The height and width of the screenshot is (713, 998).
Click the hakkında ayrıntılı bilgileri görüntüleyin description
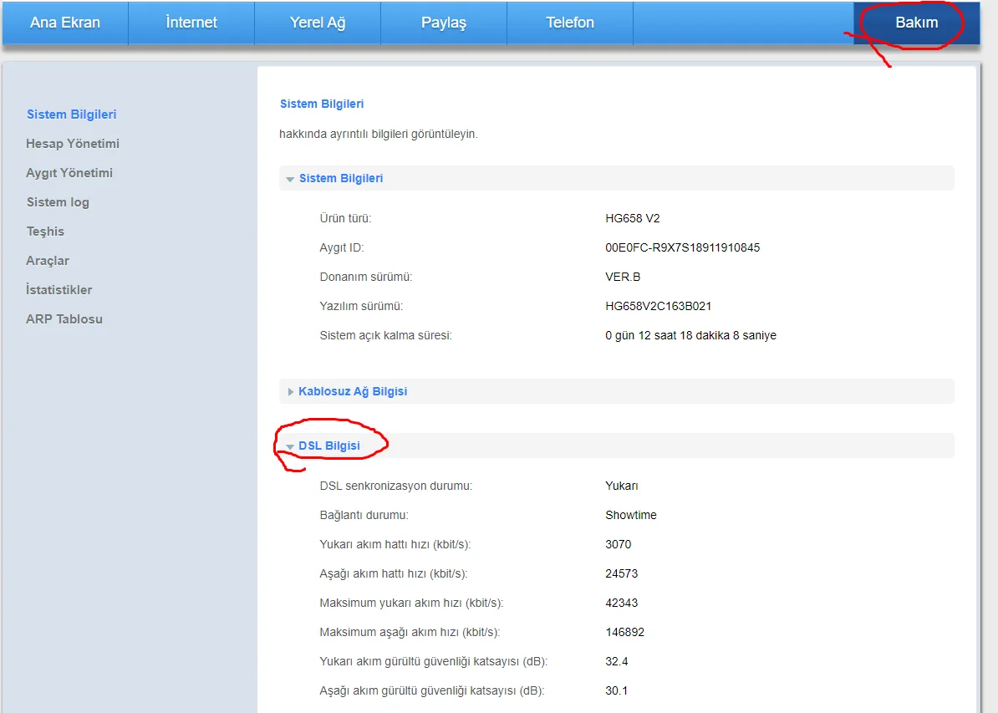[x=379, y=135]
